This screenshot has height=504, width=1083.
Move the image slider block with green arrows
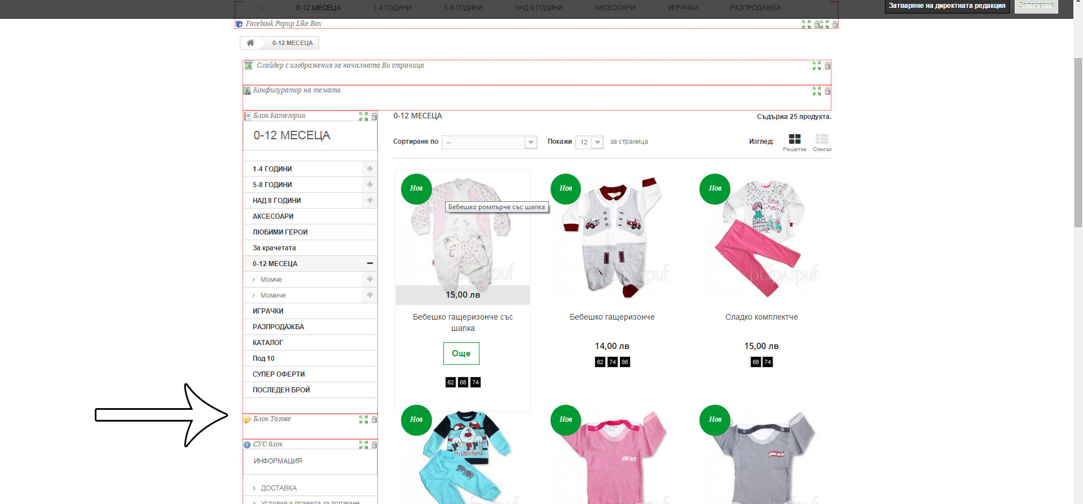(x=816, y=66)
